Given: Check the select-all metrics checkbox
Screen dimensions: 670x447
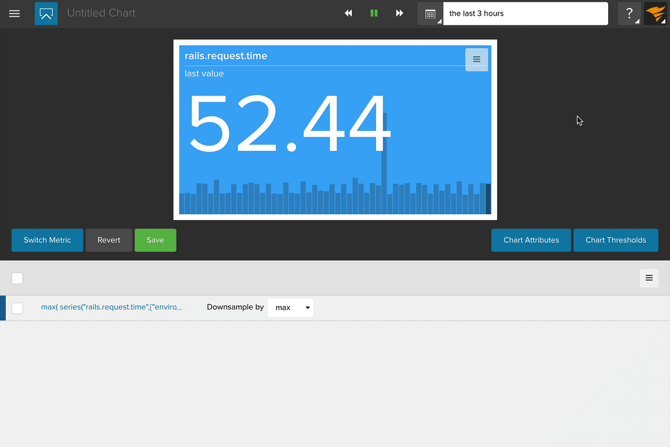Looking at the screenshot, I should point(17,278).
